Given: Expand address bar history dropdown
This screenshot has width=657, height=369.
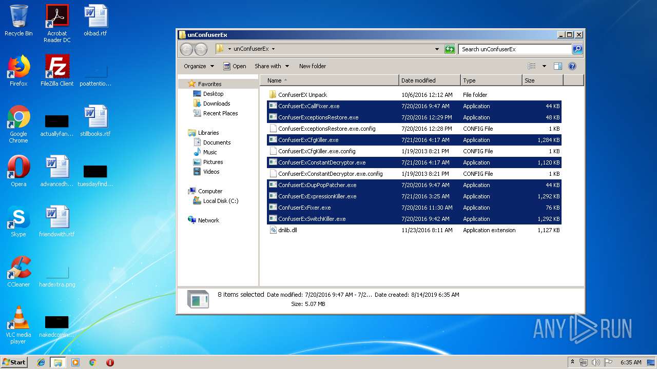Looking at the screenshot, I should click(437, 49).
